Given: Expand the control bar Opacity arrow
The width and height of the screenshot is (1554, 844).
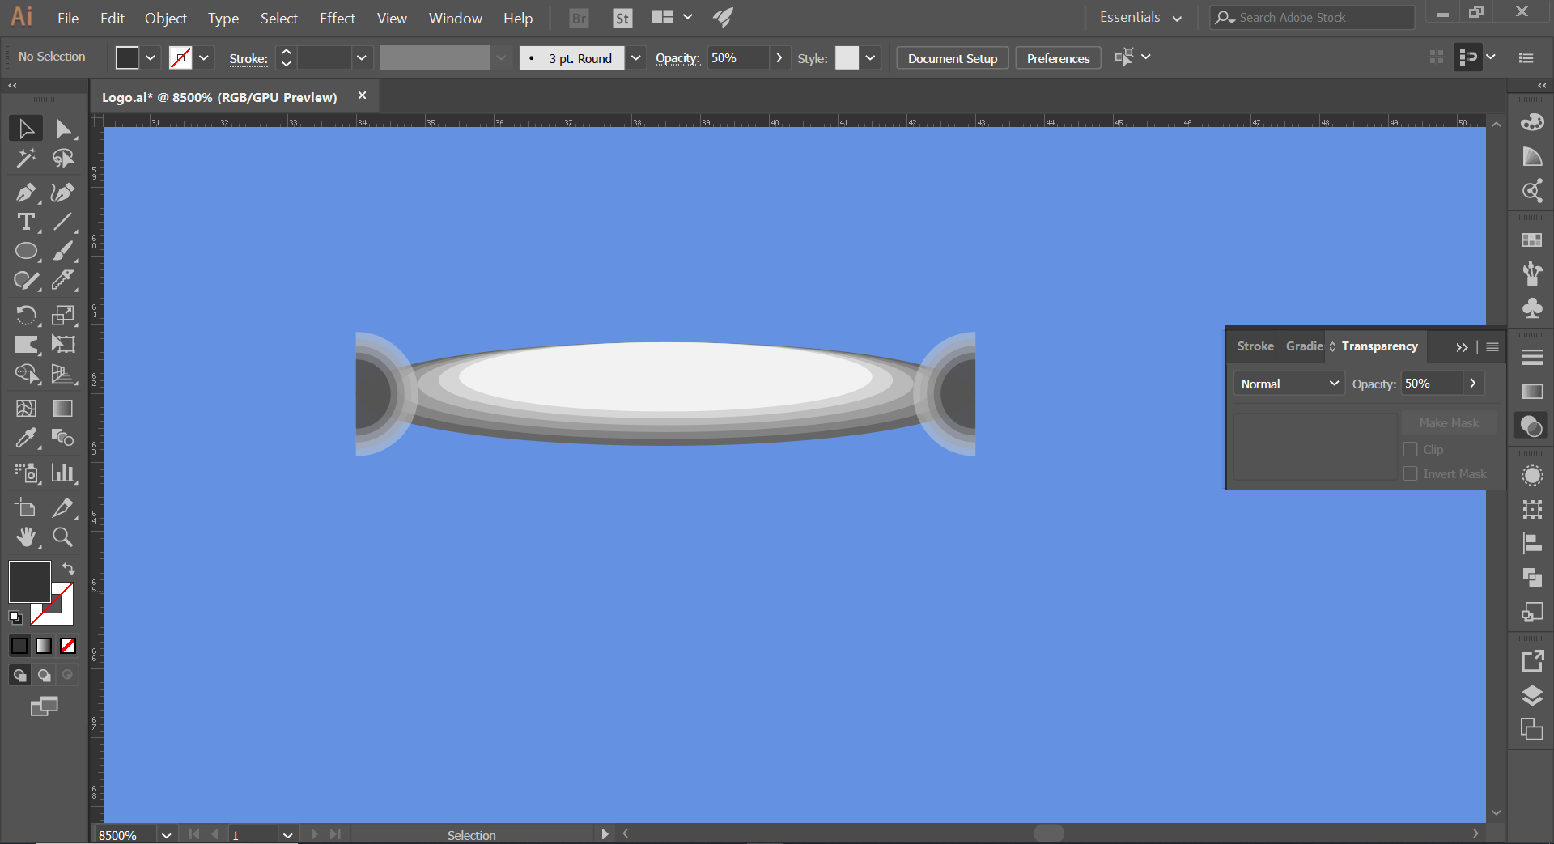Looking at the screenshot, I should point(779,57).
